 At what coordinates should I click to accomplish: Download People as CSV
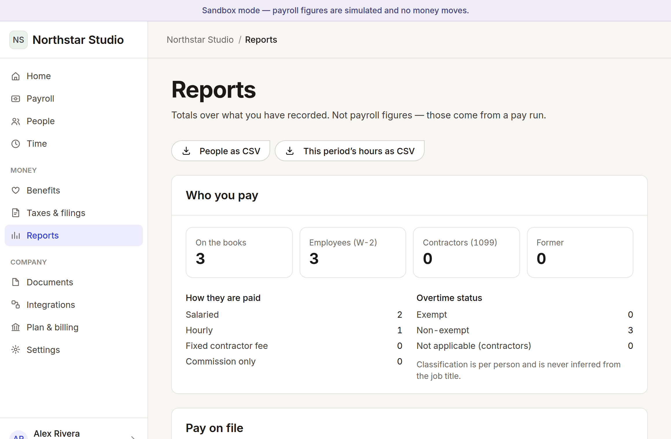click(x=221, y=151)
